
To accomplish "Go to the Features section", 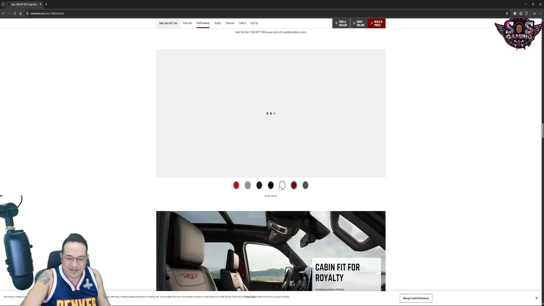I will pyautogui.click(x=230, y=23).
